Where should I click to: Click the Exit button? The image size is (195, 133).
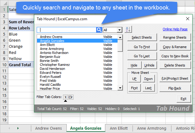click(183, 99)
